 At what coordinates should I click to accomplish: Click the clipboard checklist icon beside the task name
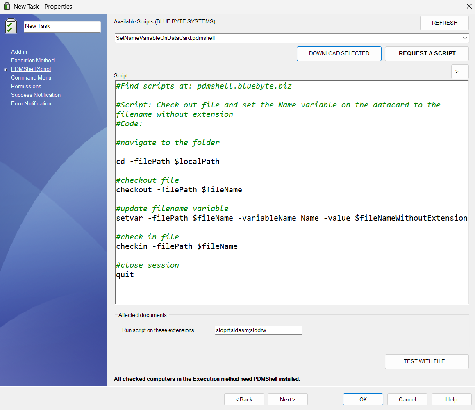[x=11, y=26]
